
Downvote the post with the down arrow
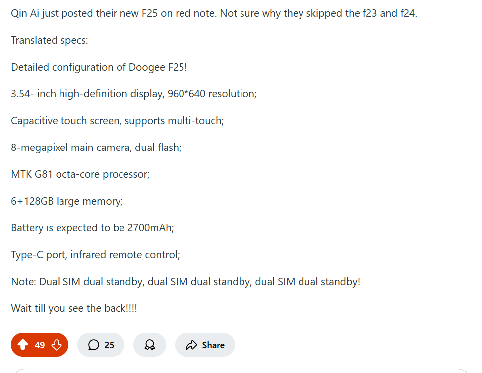click(x=57, y=345)
